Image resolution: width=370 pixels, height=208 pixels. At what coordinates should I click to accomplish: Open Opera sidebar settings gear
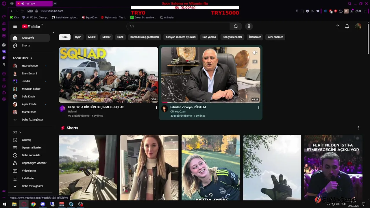[4, 99]
